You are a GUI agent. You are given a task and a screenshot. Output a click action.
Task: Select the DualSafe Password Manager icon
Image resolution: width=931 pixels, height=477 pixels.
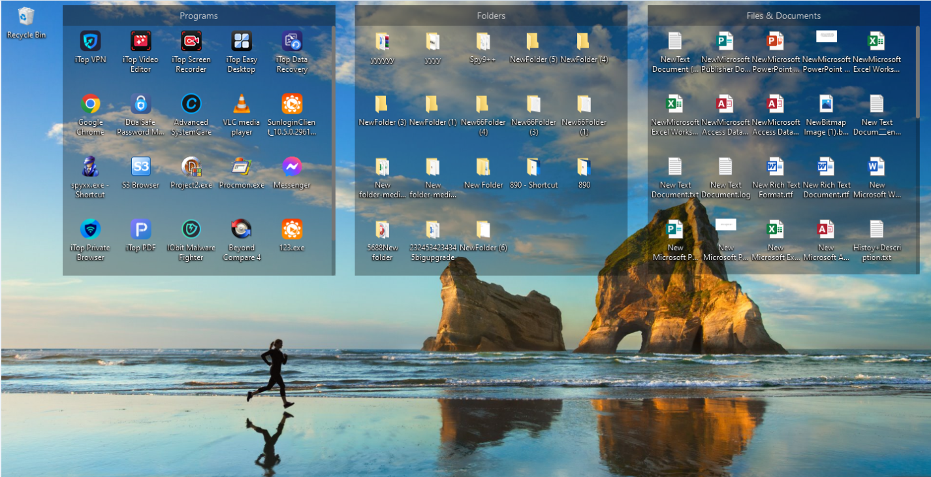(x=140, y=105)
